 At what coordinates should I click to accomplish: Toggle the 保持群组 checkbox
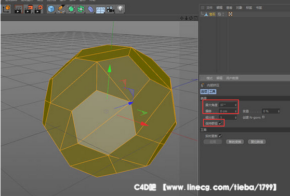[220, 123]
